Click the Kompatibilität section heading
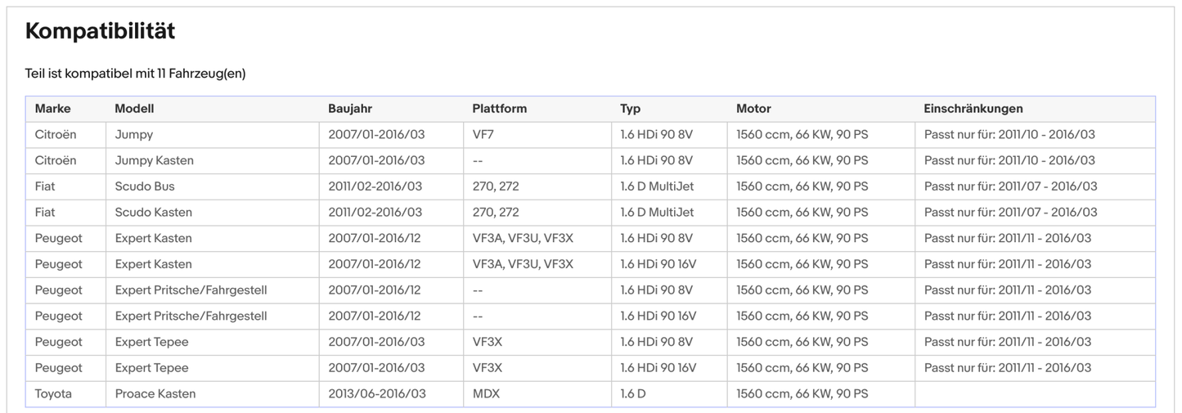This screenshot has width=1182, height=413. [100, 31]
